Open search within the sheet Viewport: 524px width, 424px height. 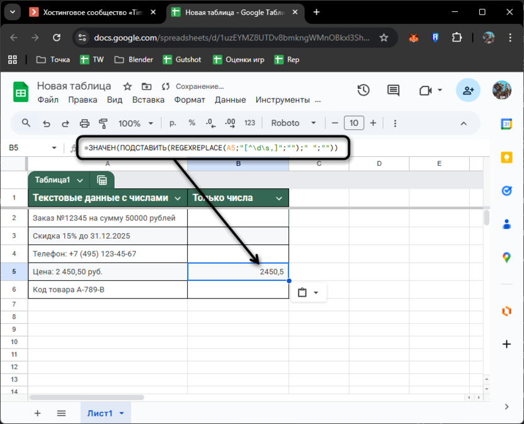25,123
